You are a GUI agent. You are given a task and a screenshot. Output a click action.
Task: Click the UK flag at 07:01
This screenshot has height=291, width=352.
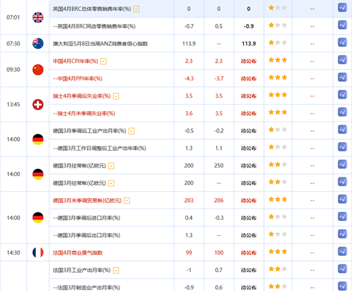38,18
